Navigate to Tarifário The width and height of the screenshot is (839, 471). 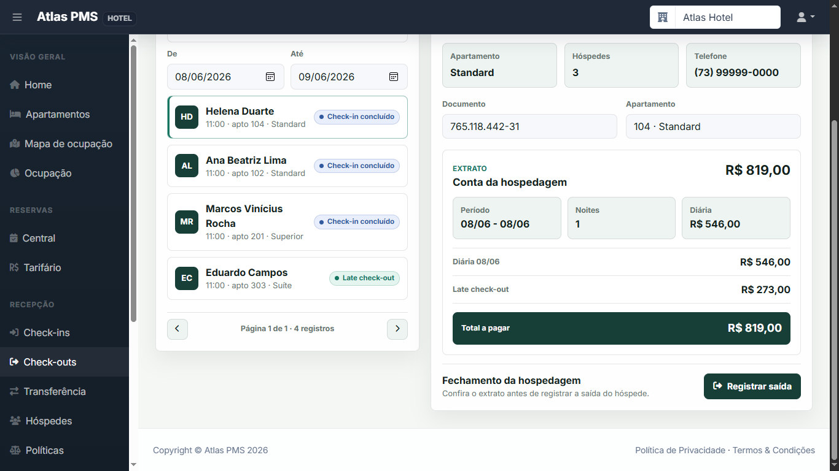pos(64,267)
